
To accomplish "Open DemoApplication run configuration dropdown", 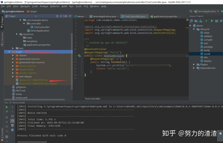I will point(207,11).
